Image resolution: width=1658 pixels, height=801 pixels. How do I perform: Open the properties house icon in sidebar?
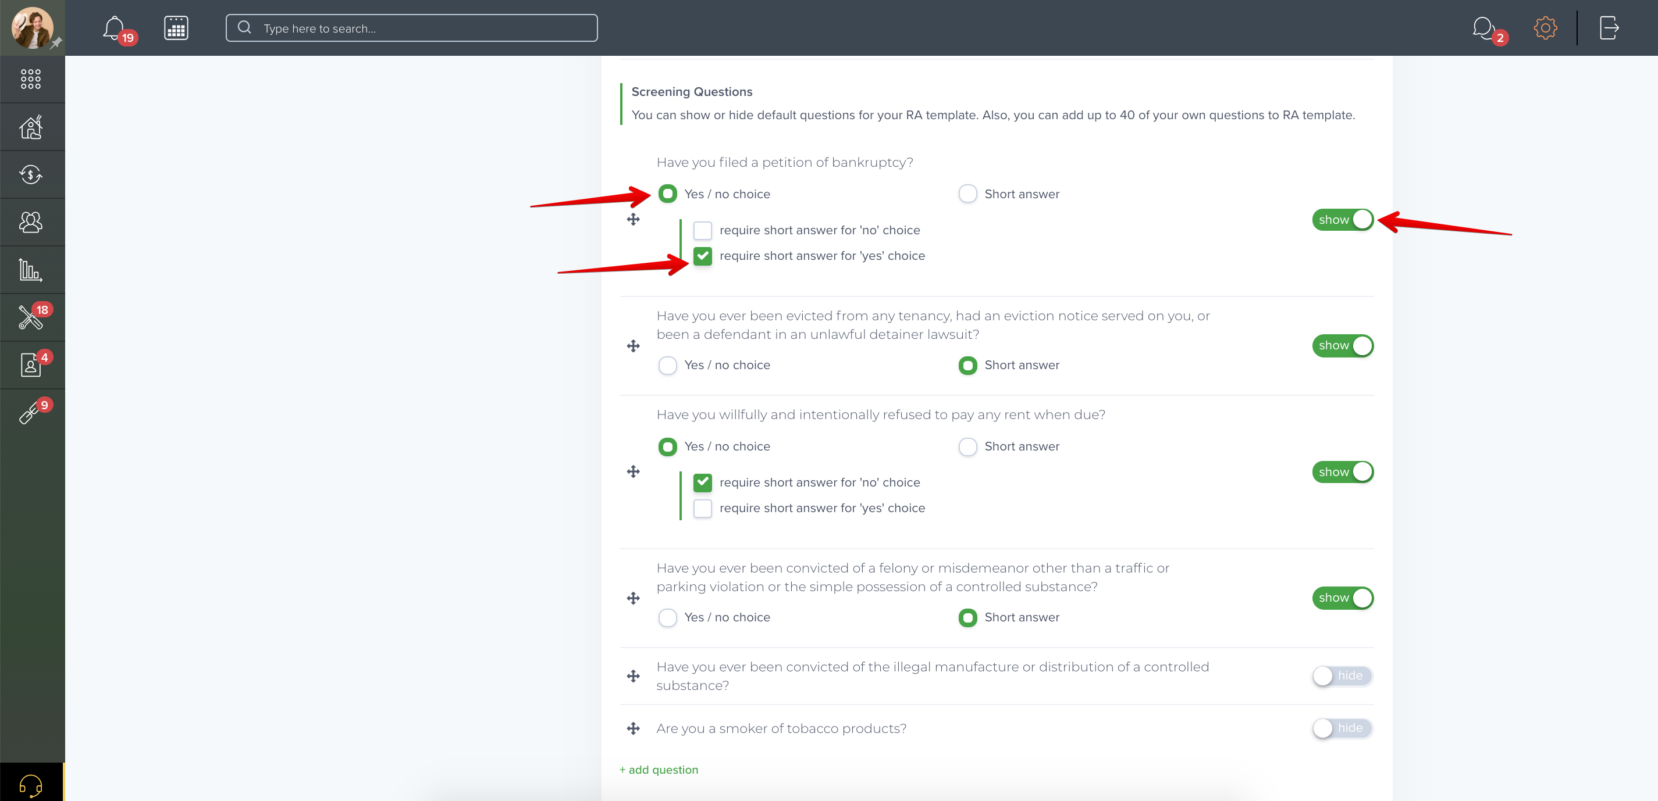coord(31,127)
